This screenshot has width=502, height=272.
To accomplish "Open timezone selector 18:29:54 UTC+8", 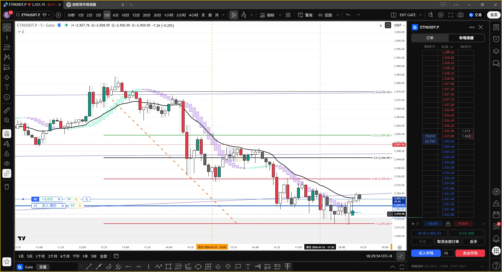I will click(379, 256).
